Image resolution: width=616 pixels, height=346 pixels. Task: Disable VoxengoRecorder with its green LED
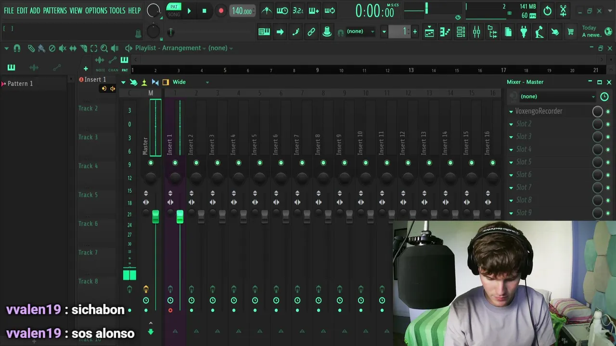[x=608, y=111]
